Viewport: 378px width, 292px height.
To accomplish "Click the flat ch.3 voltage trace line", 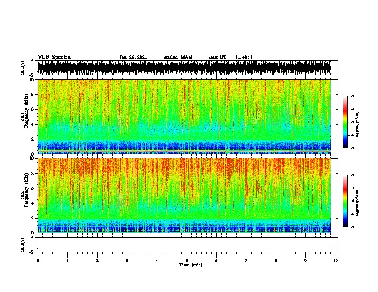I will [x=184, y=245].
